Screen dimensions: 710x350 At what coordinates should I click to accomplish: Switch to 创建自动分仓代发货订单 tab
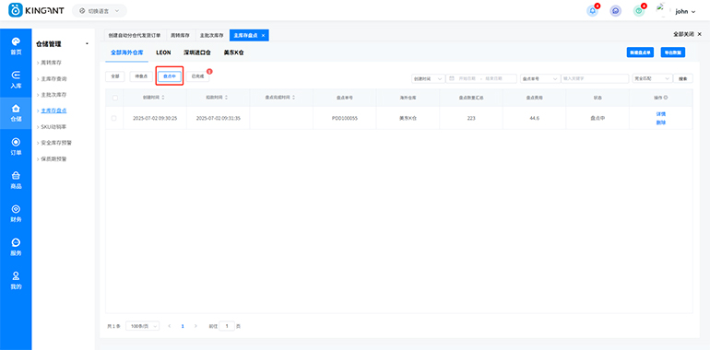[135, 35]
